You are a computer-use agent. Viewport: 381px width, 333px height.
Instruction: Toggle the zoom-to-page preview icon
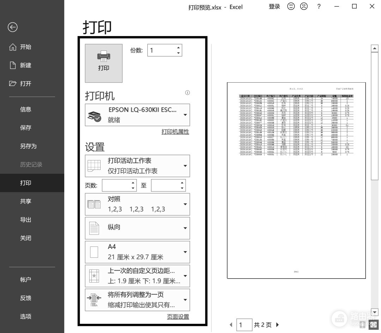pos(374,325)
